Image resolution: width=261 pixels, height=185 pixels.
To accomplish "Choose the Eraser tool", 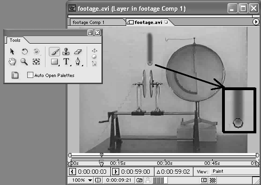I will click(x=78, y=52).
